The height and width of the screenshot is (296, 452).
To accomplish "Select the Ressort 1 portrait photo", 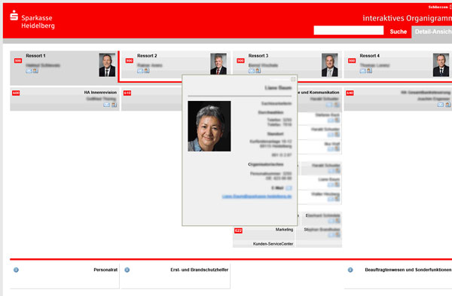I will (107, 65).
